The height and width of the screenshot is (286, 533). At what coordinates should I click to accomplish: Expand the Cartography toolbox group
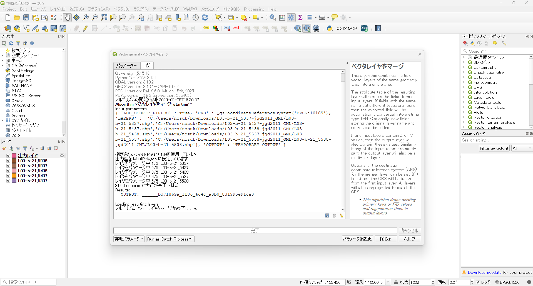(464, 67)
